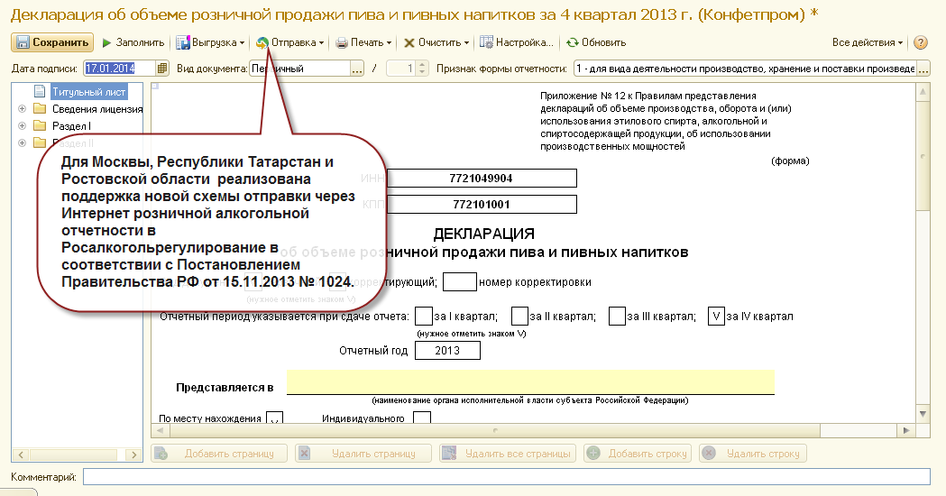
Task: Click the Refresh (Обновить) arrows icon
Action: (572, 43)
